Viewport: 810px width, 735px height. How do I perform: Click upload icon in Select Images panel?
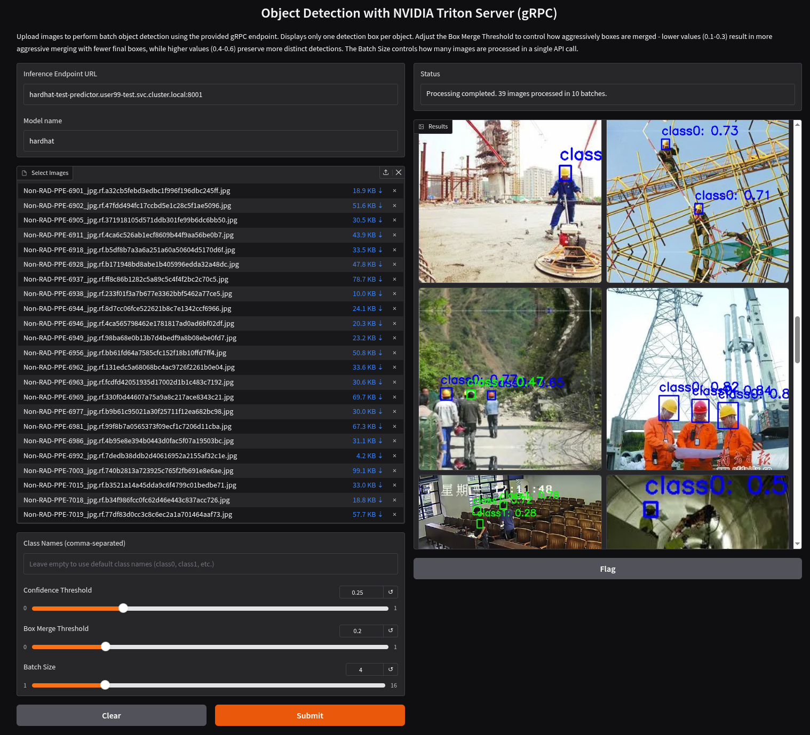386,172
